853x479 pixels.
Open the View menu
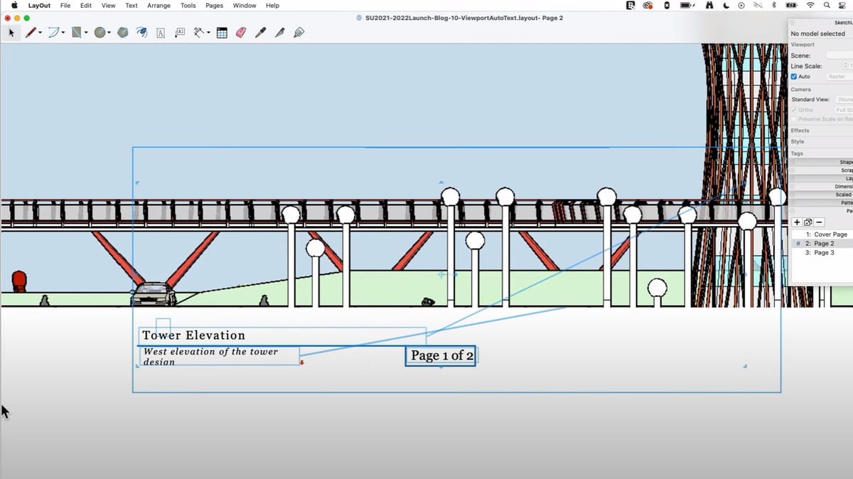(108, 5)
